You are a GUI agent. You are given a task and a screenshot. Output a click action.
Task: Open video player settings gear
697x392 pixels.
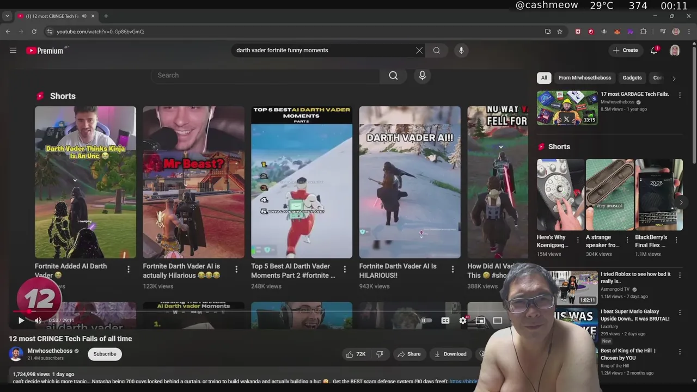[463, 321]
